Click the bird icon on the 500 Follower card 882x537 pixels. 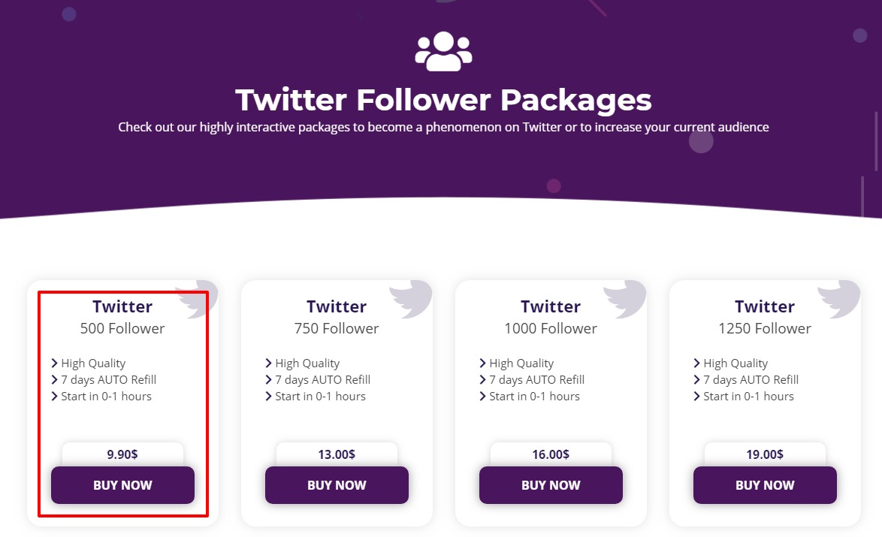196,299
